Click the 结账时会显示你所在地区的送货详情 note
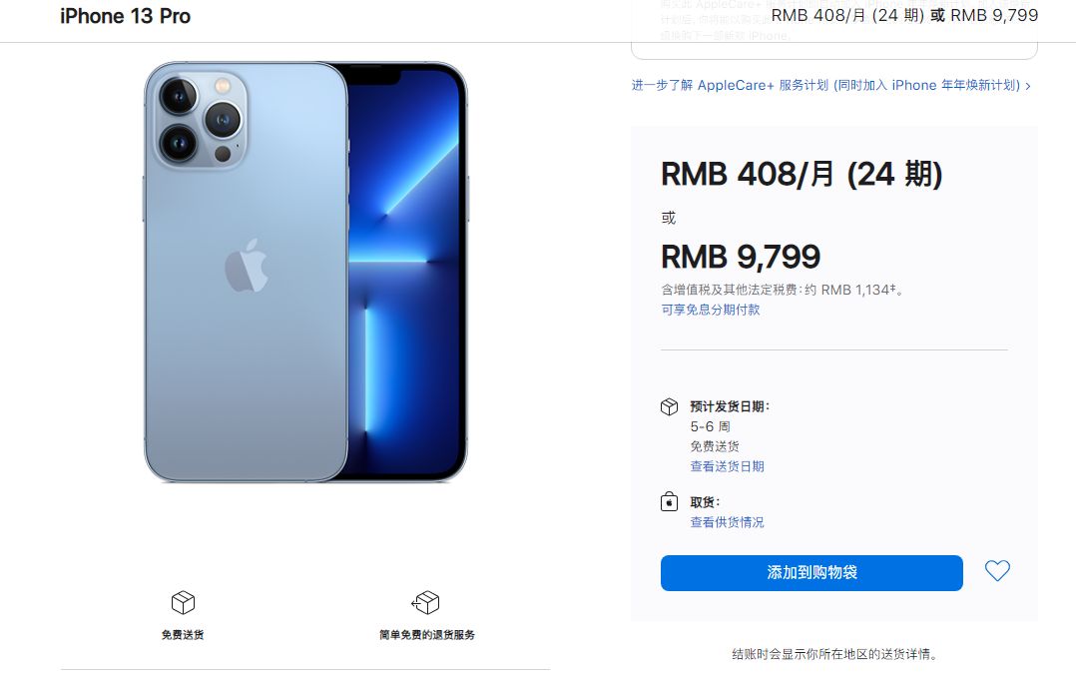1076x686 pixels. (x=834, y=654)
